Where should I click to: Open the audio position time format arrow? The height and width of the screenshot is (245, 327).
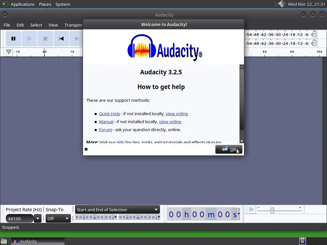click(x=239, y=214)
